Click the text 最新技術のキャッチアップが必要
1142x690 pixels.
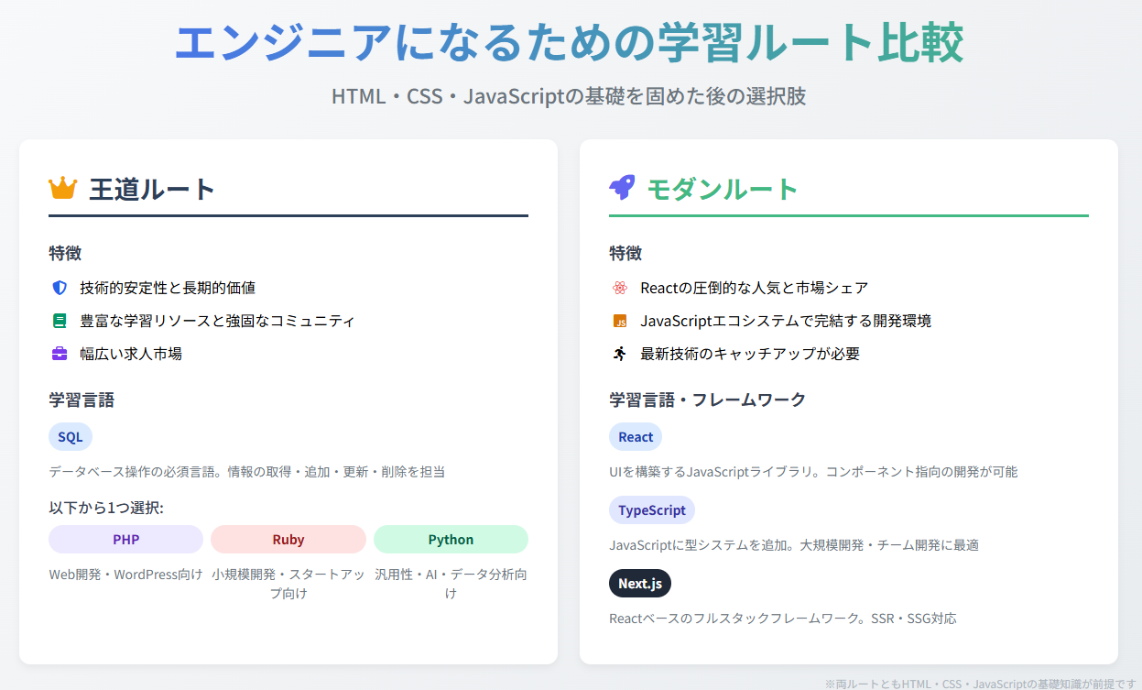tap(750, 354)
